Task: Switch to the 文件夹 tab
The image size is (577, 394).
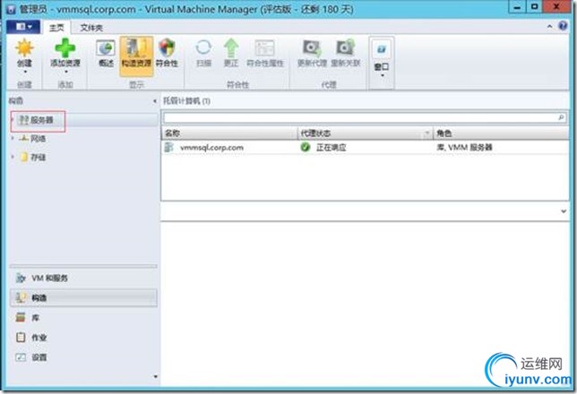Action: click(x=90, y=28)
